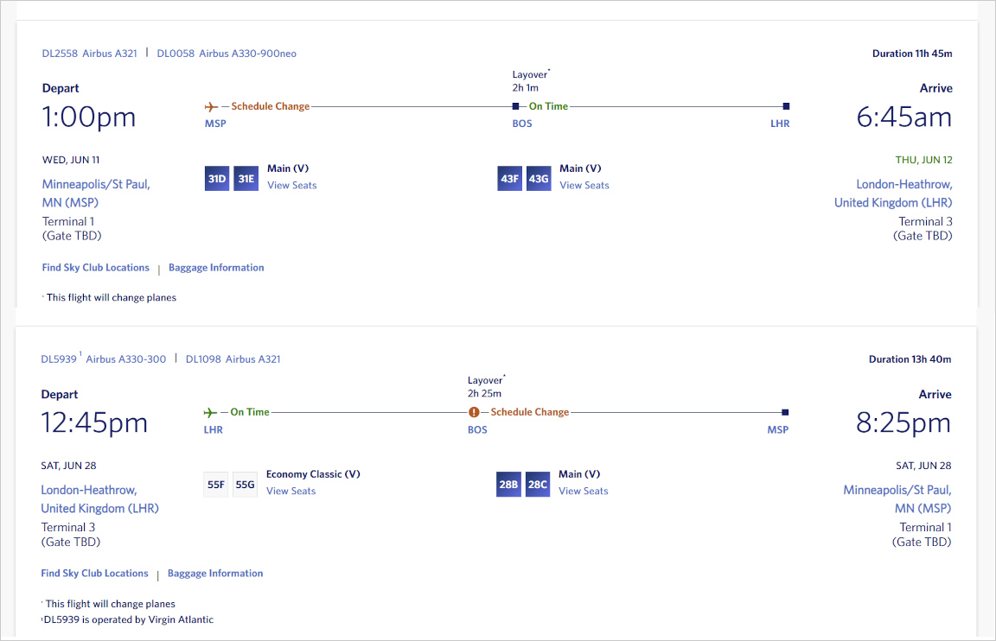Click flight number DL2558 Airbus A321
Screen dimensions: 996x641
[x=90, y=54]
